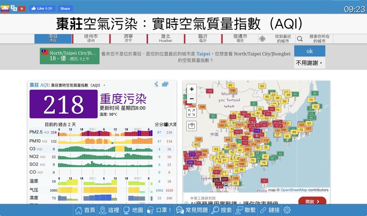Confirm with the blue ok button
Screen dimensions: 367x216
click(310, 51)
